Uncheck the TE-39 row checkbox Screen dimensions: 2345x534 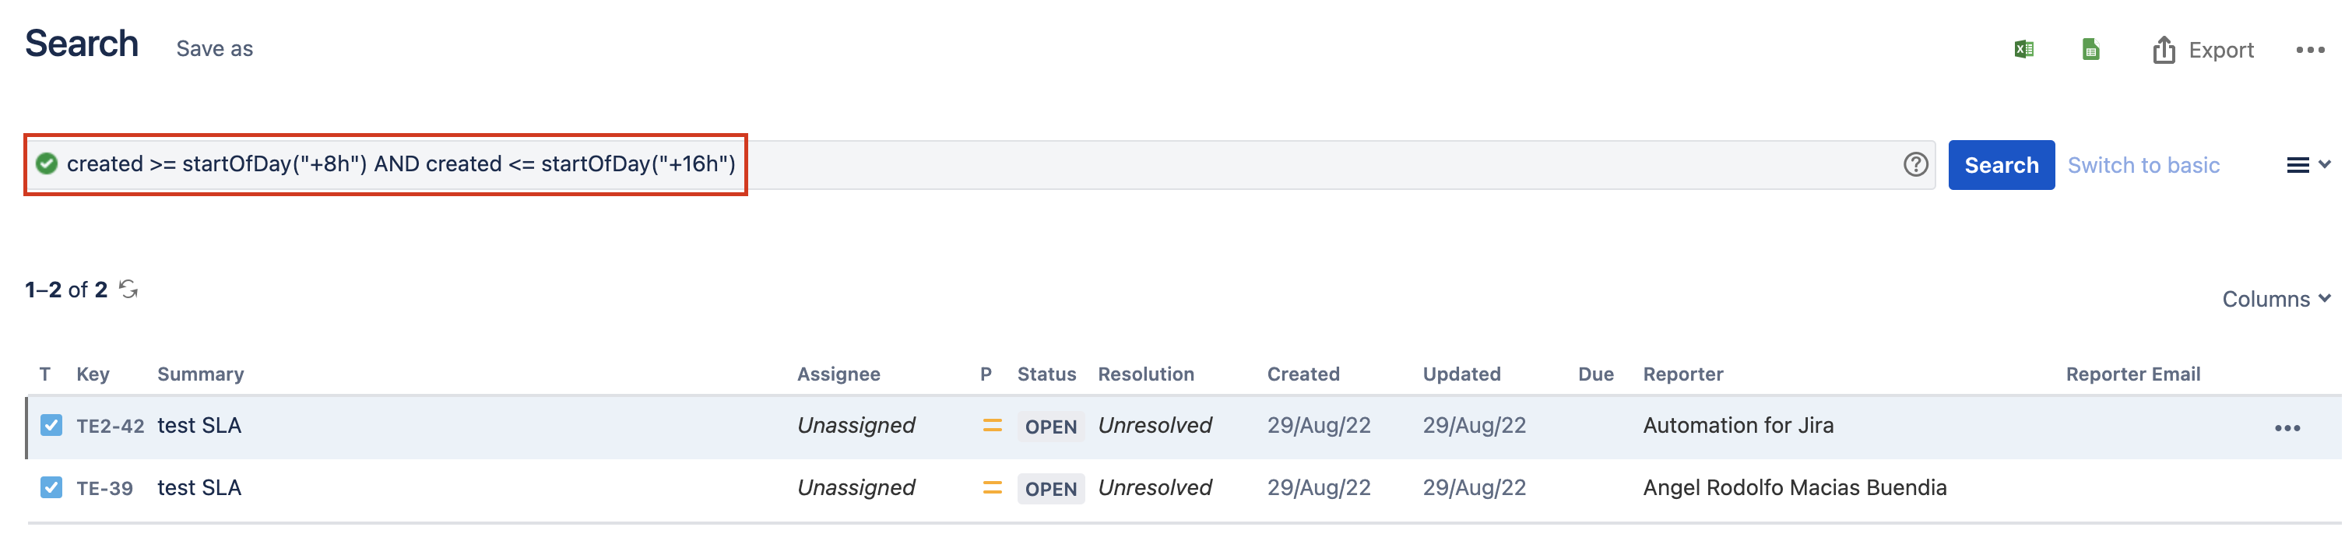tap(51, 487)
